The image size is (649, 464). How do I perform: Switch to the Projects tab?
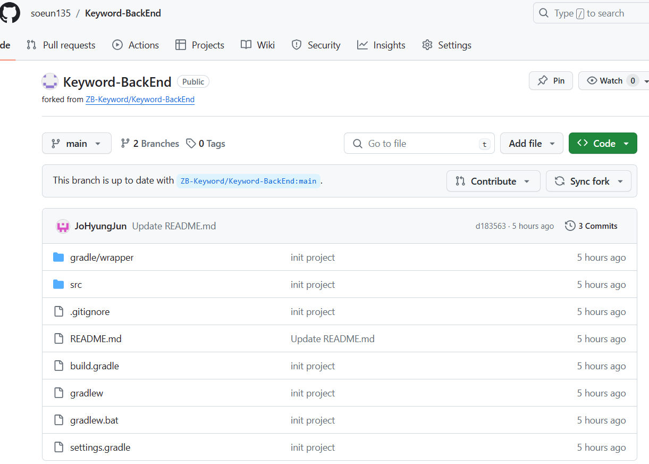(200, 45)
